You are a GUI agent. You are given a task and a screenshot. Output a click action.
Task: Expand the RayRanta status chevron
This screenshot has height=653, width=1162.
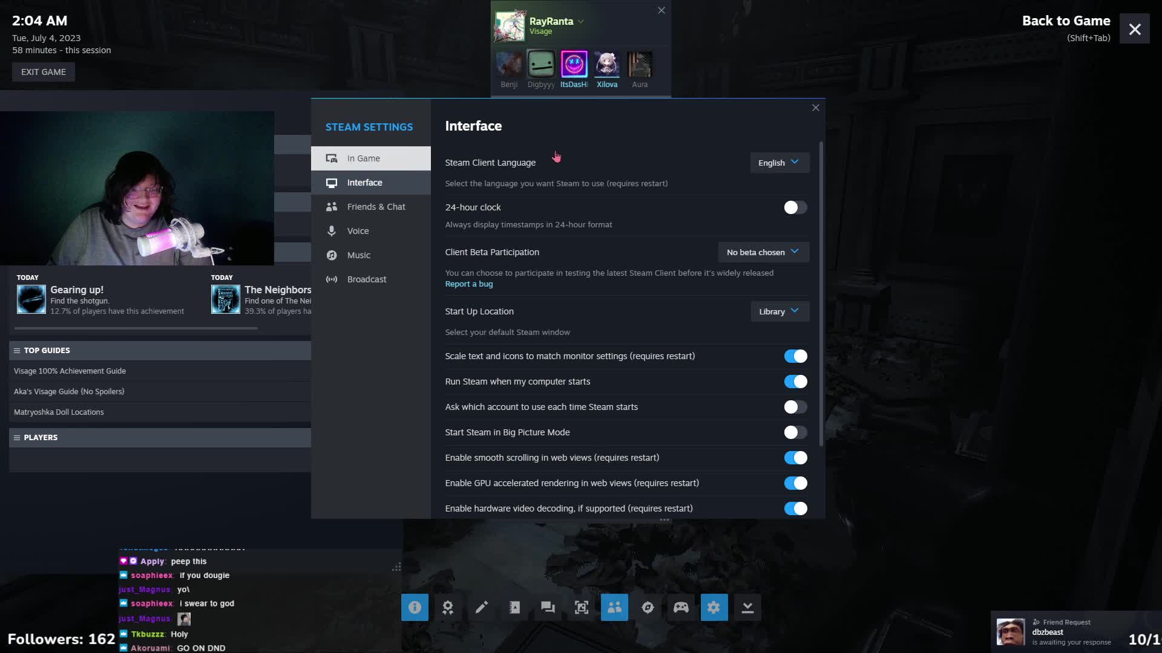click(580, 21)
